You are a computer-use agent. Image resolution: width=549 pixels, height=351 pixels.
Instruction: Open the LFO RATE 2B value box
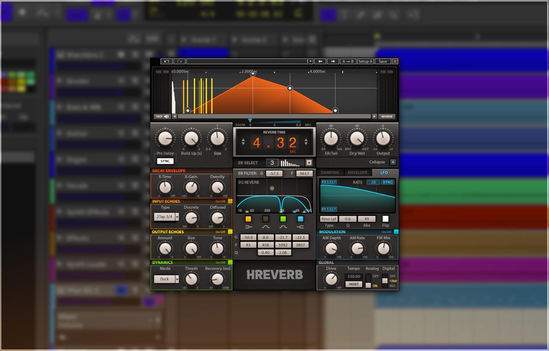373,182
